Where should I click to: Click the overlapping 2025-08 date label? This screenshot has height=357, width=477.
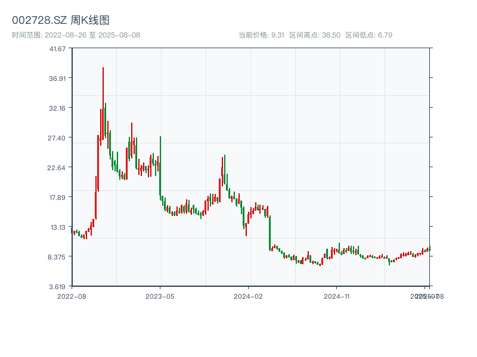point(426,295)
